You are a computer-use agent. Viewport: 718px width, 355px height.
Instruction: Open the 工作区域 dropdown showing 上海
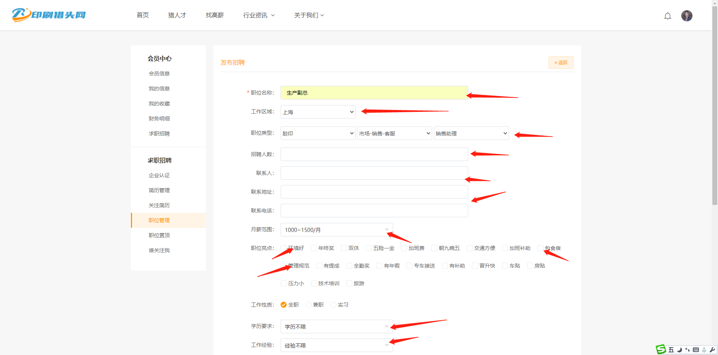click(317, 111)
